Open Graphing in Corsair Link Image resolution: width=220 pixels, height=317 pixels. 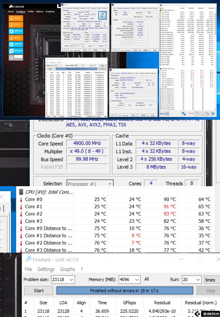pyautogui.click(x=50, y=12)
